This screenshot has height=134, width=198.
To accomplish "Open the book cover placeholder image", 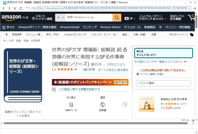I will click(23, 75).
